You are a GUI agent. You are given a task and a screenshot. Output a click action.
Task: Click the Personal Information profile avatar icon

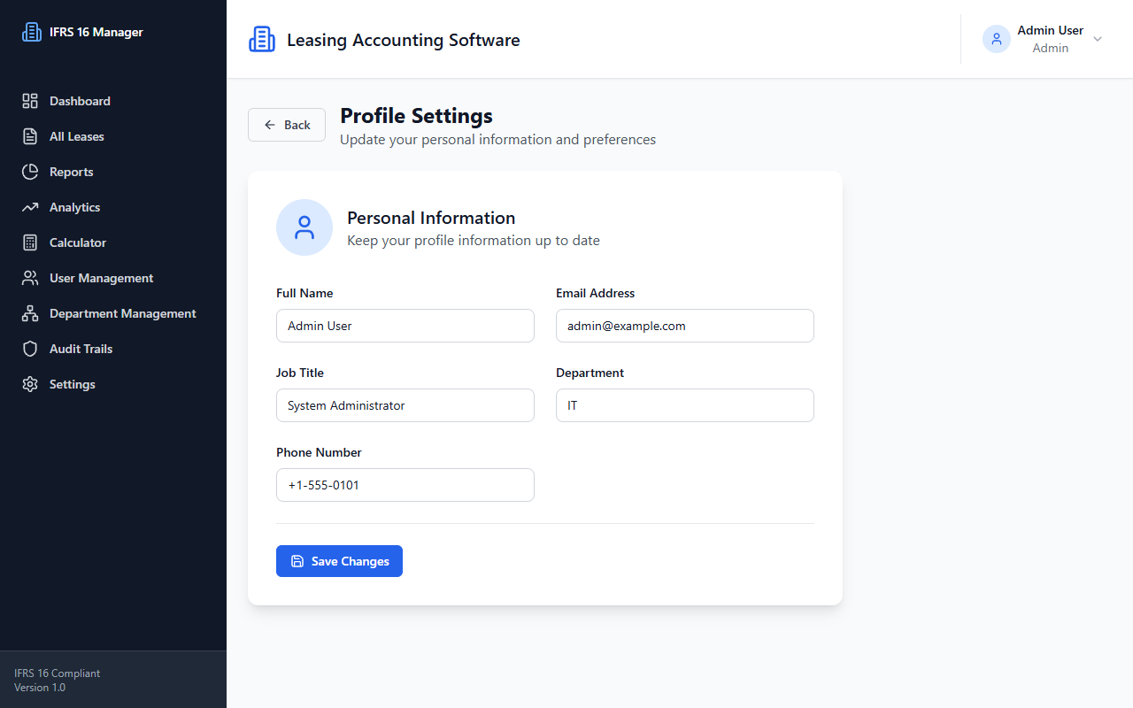(x=304, y=227)
